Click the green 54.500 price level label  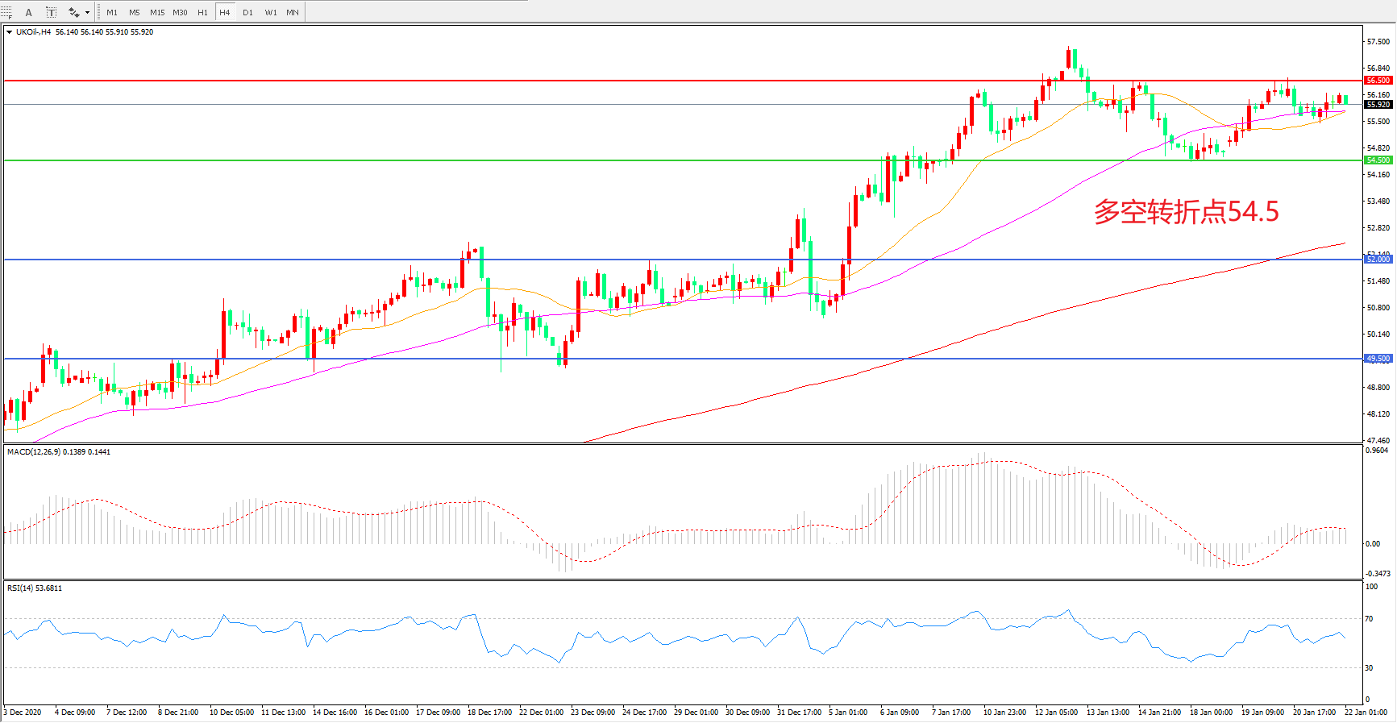(1378, 160)
